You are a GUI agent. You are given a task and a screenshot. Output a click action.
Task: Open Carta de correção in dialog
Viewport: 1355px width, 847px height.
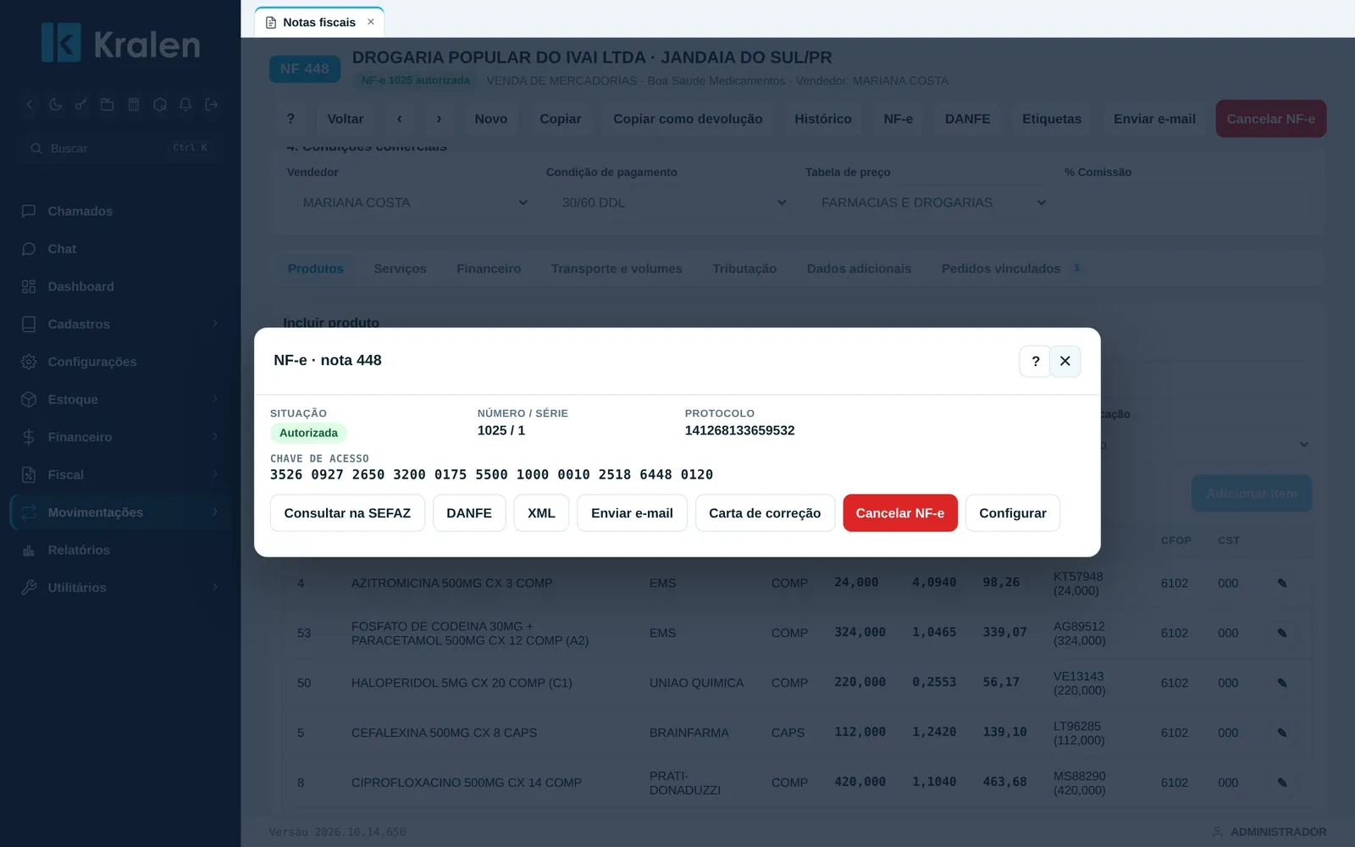(765, 513)
